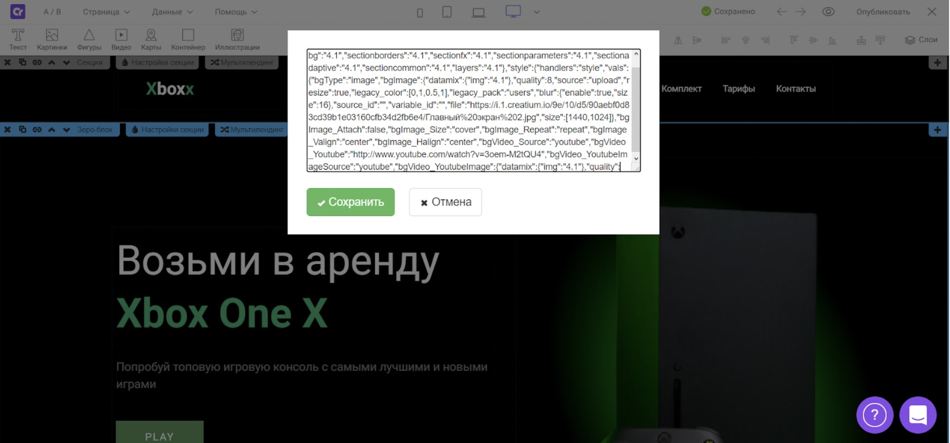Bring element forward icon
Image resolution: width=950 pixels, height=443 pixels.
(x=861, y=40)
